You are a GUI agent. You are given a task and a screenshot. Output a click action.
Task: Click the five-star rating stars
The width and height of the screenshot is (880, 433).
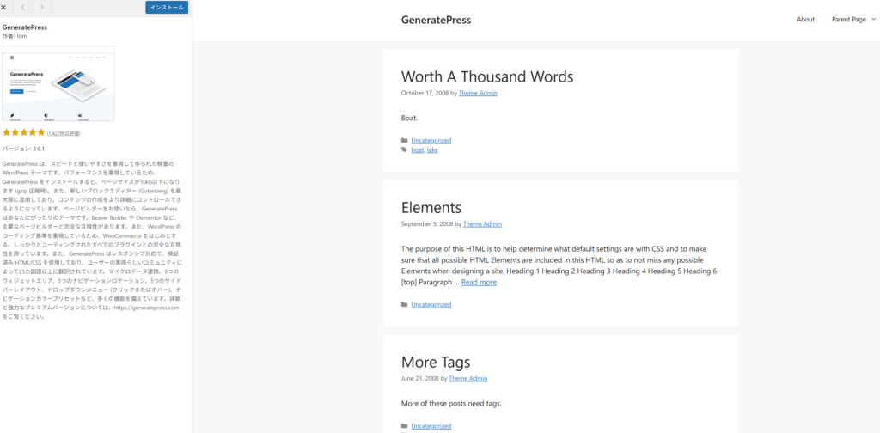(23, 132)
